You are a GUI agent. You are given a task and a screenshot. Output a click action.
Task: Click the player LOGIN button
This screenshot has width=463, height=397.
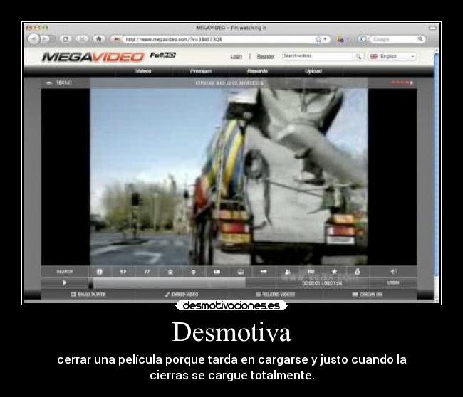click(393, 282)
